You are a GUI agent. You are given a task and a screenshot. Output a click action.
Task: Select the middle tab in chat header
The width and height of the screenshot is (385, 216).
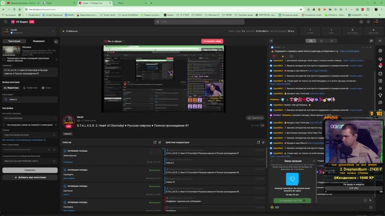pyautogui.click(x=321, y=41)
